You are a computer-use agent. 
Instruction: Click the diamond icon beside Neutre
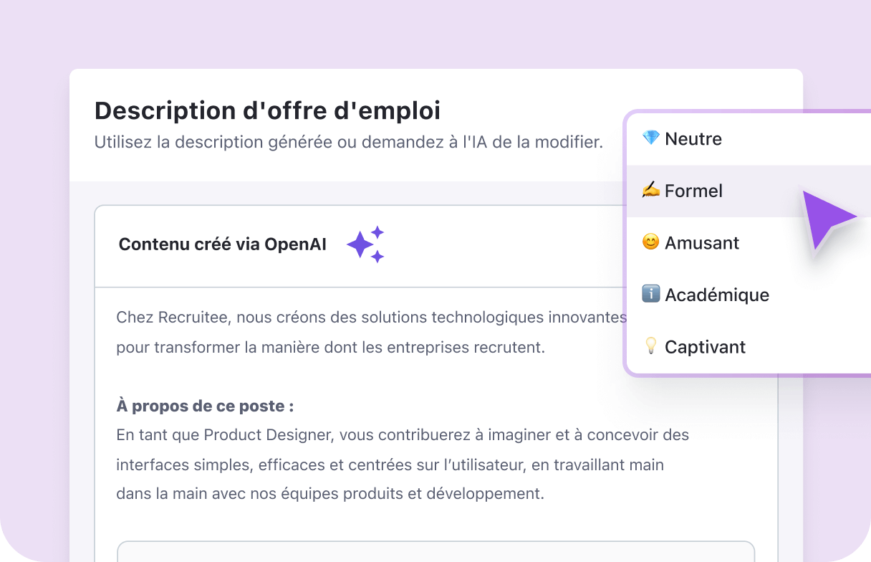pos(650,138)
